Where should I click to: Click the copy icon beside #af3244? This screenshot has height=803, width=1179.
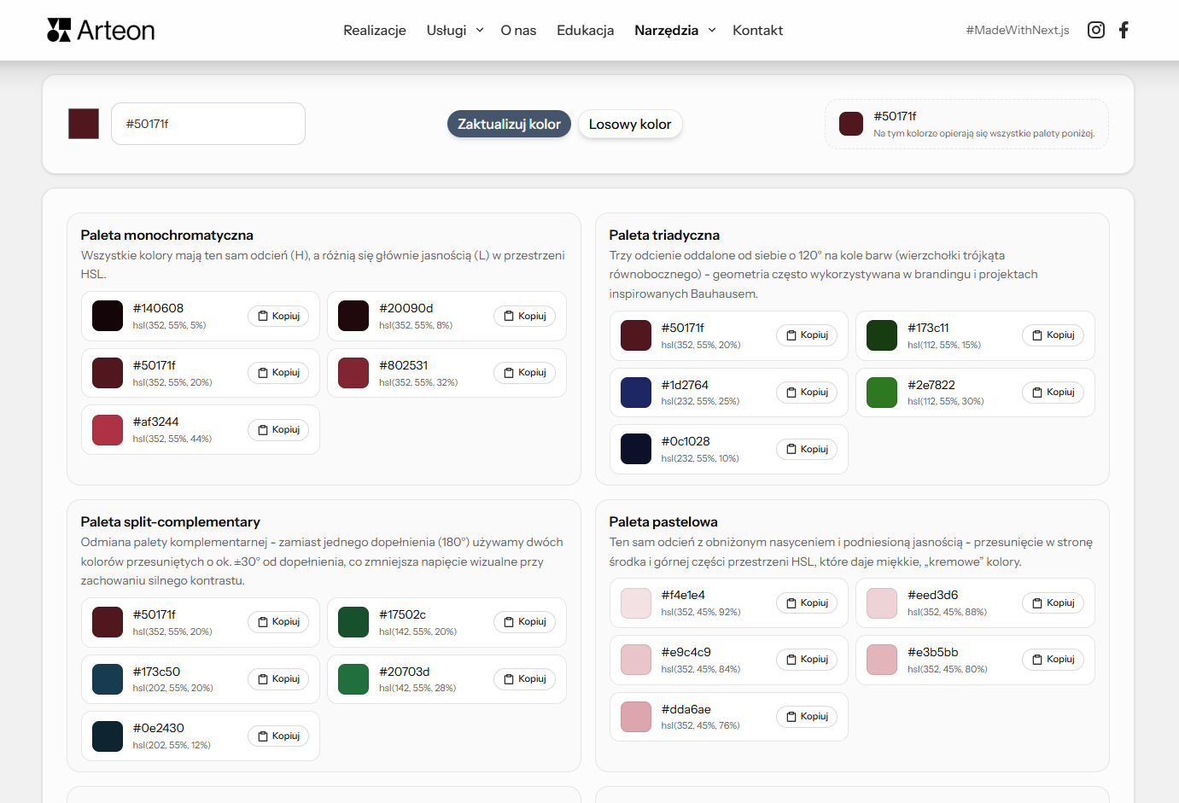261,429
